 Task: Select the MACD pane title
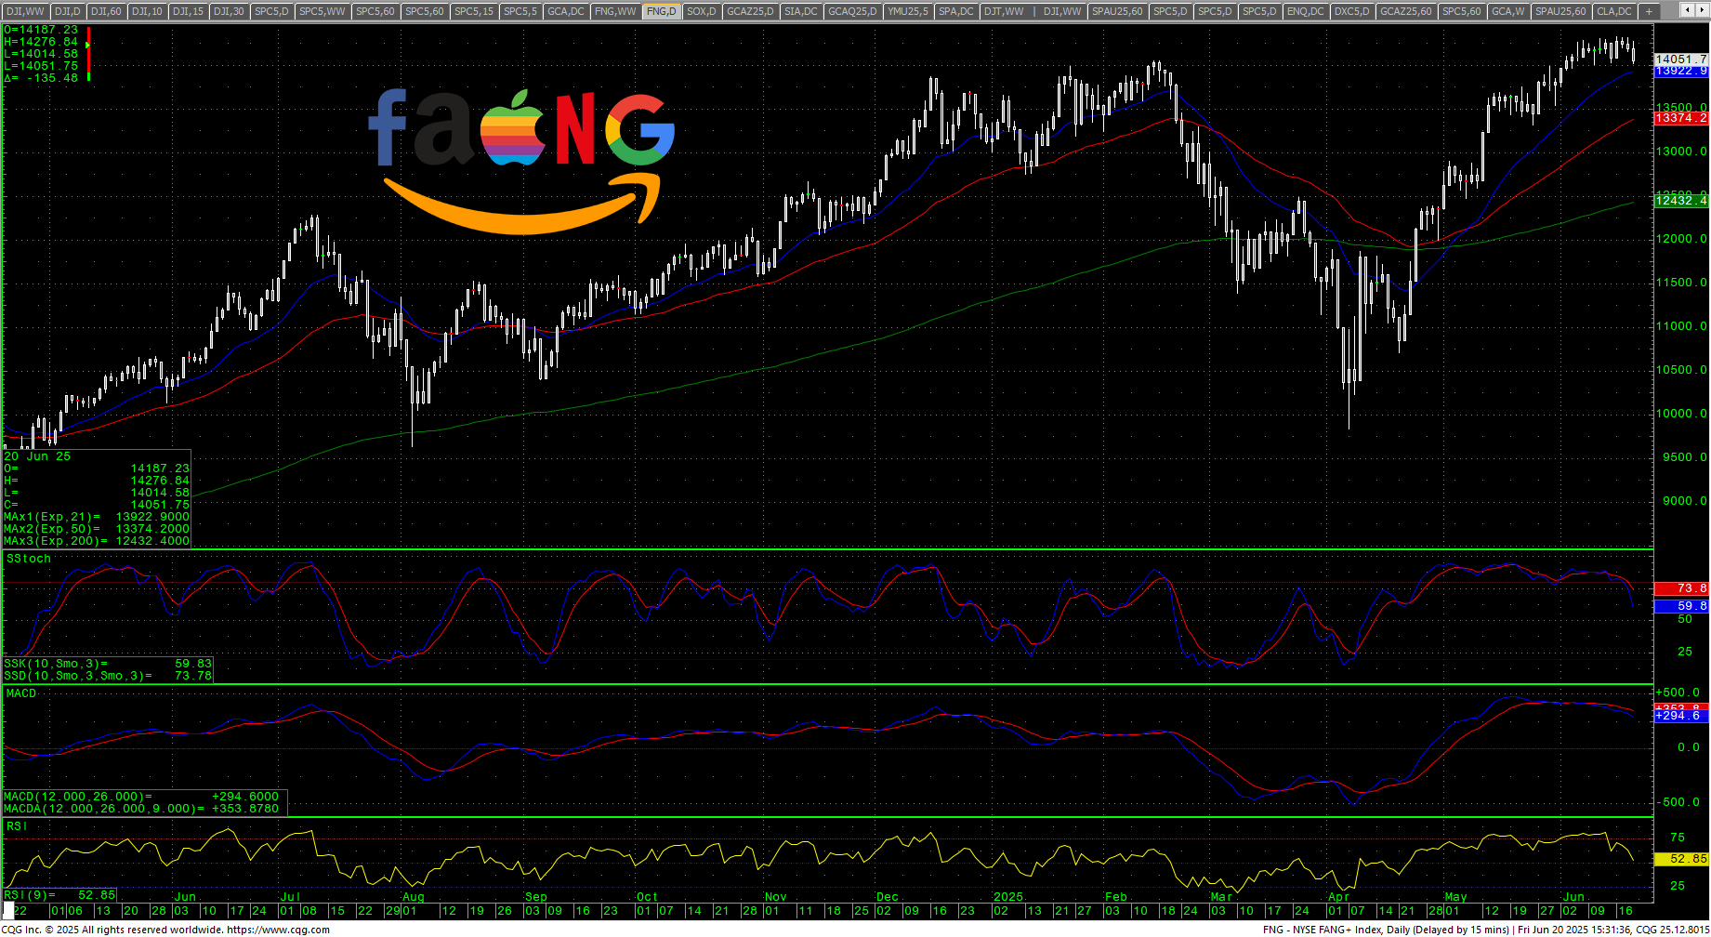[x=21, y=693]
